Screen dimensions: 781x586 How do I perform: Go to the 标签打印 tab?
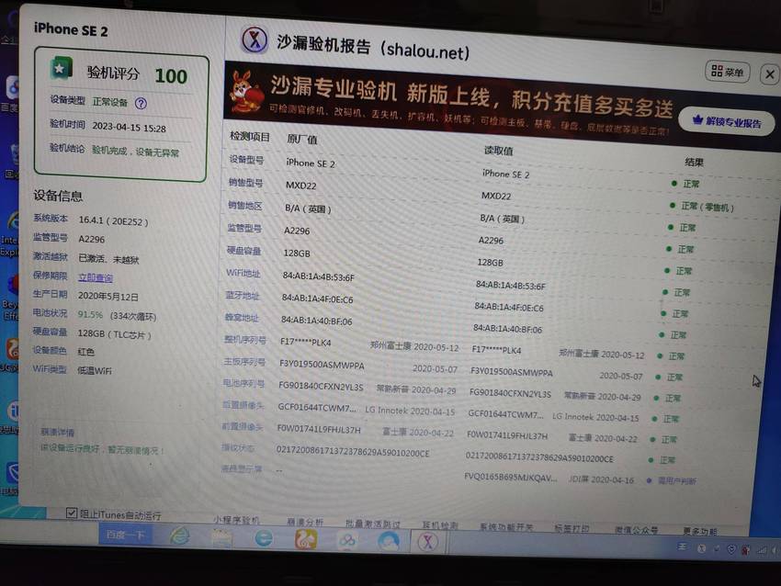click(x=572, y=528)
